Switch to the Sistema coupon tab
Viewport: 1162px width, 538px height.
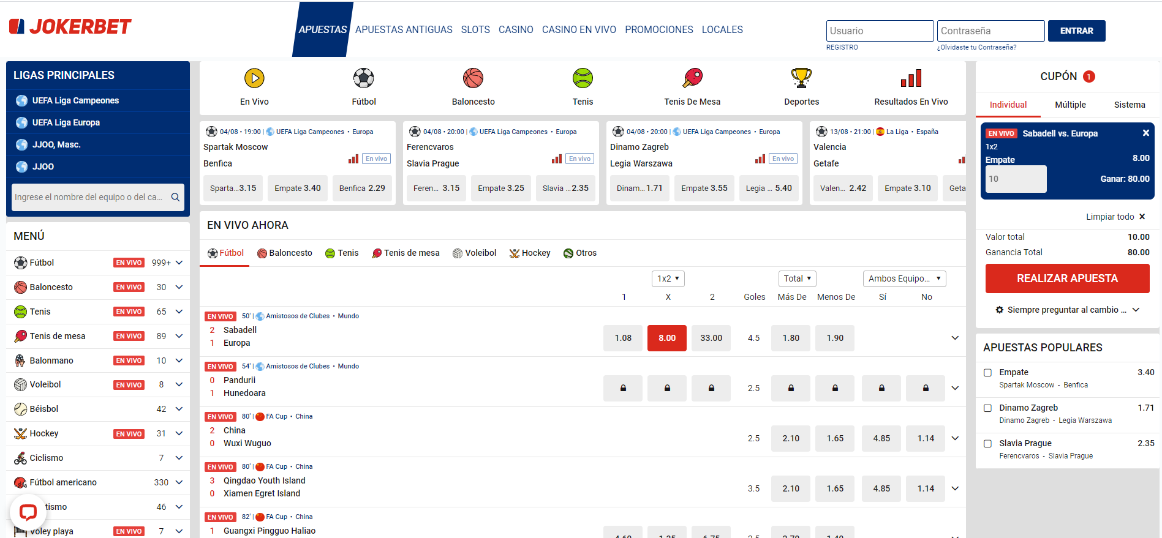1130,105
